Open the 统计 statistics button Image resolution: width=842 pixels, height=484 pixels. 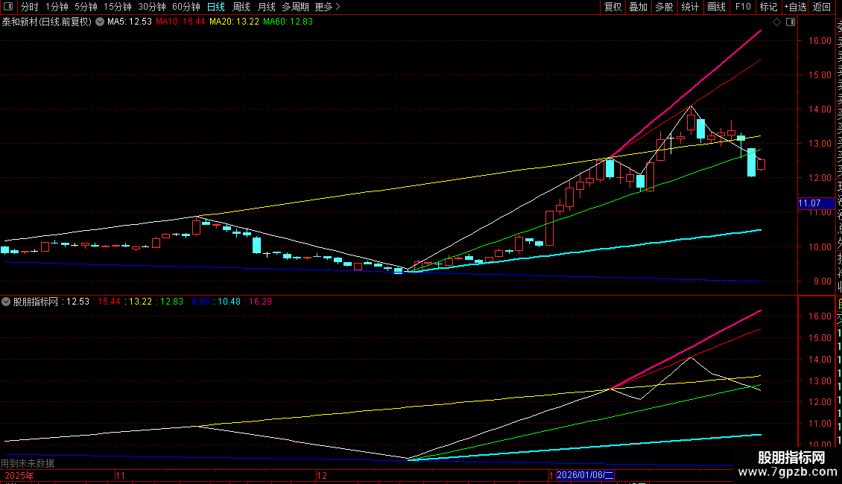pos(690,7)
